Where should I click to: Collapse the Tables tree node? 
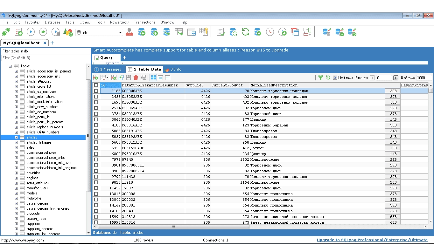[10, 66]
